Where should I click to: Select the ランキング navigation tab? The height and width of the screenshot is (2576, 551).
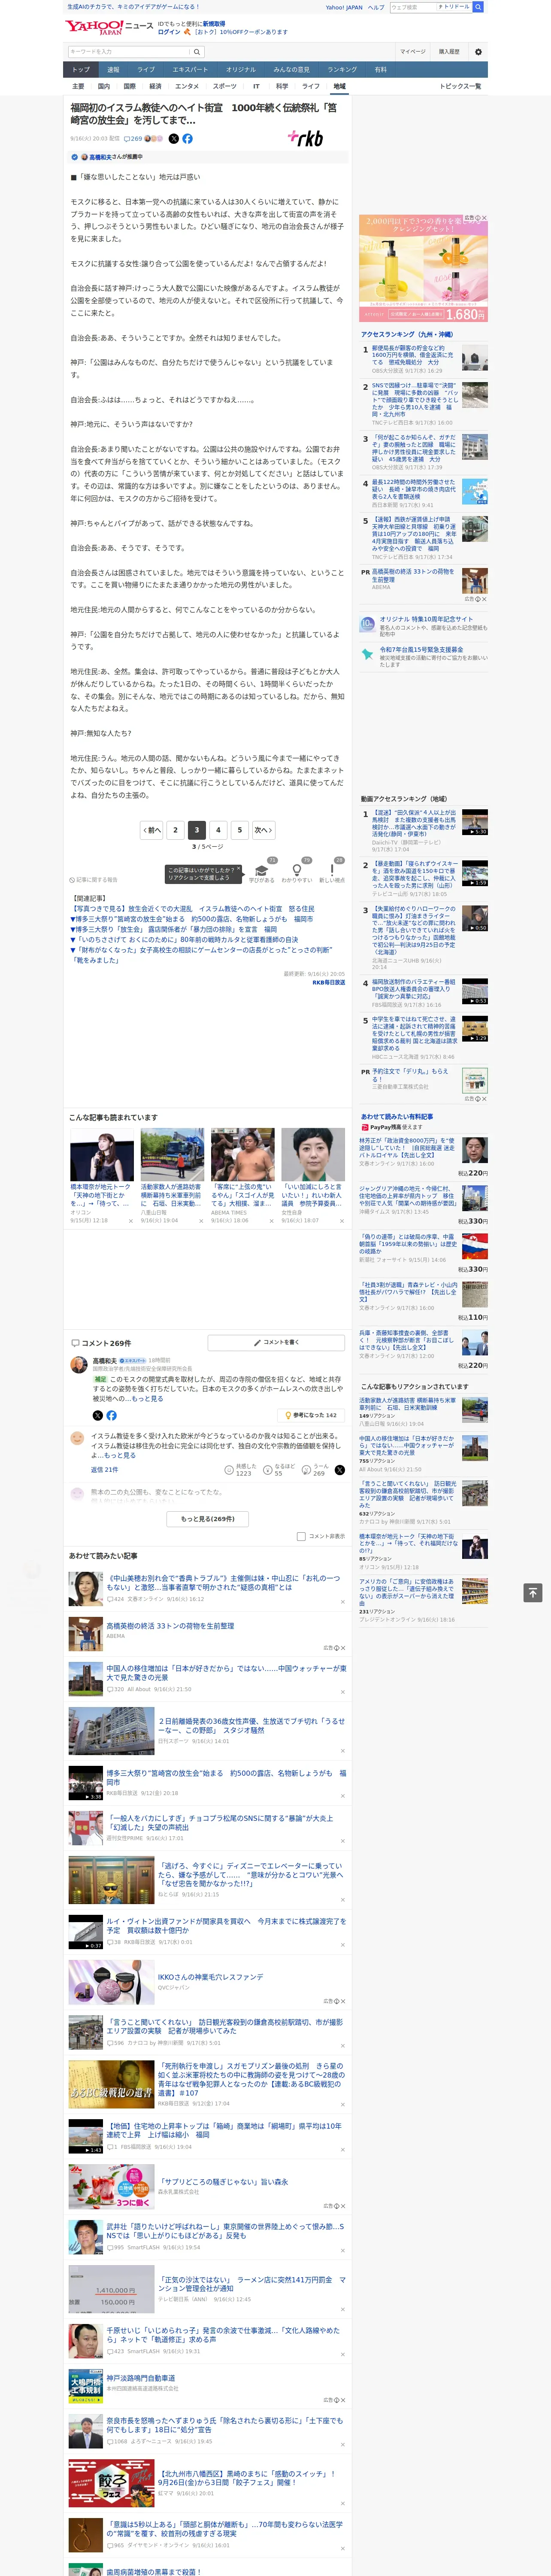[342, 70]
